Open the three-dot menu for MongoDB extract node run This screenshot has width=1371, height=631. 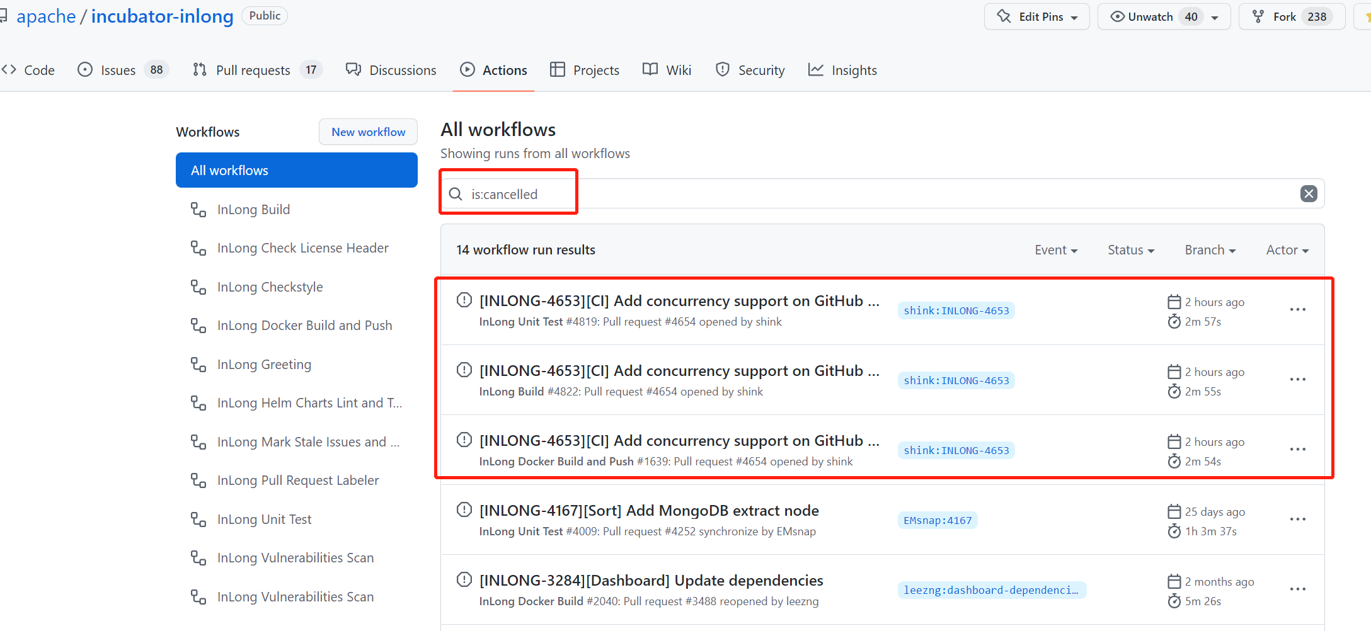click(x=1298, y=520)
